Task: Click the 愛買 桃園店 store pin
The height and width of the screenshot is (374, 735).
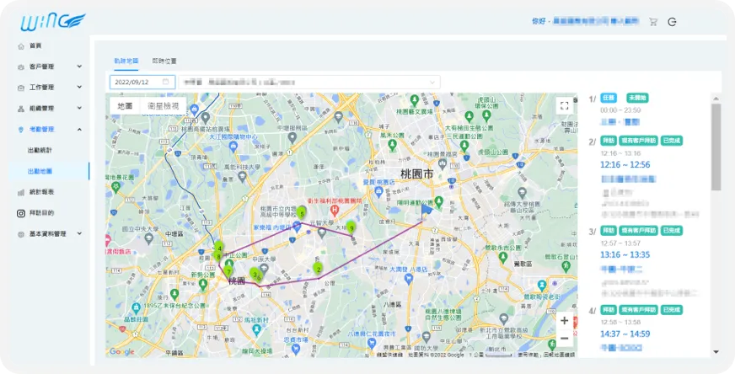Action: tap(378, 190)
